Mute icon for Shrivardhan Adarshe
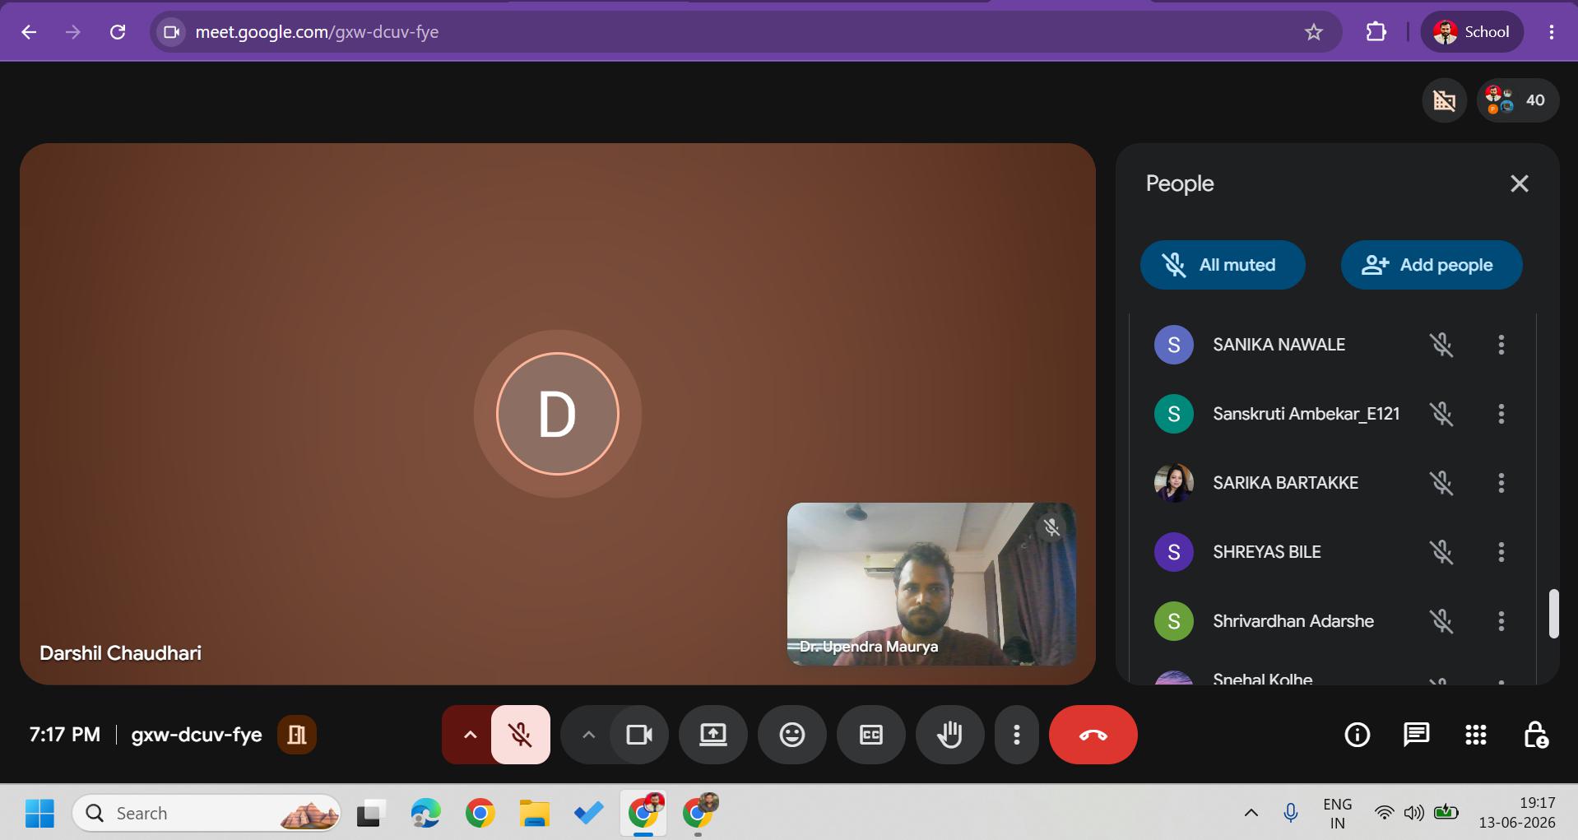Screen dimensions: 1578x840 (1441, 621)
